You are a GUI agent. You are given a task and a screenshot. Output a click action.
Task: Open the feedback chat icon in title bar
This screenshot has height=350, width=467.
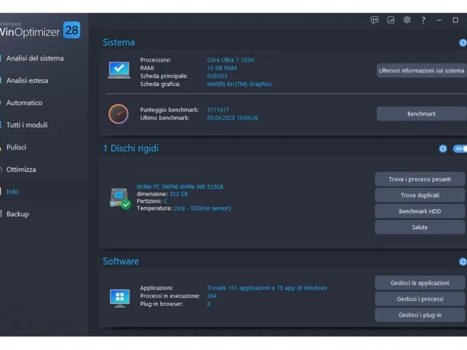point(374,20)
